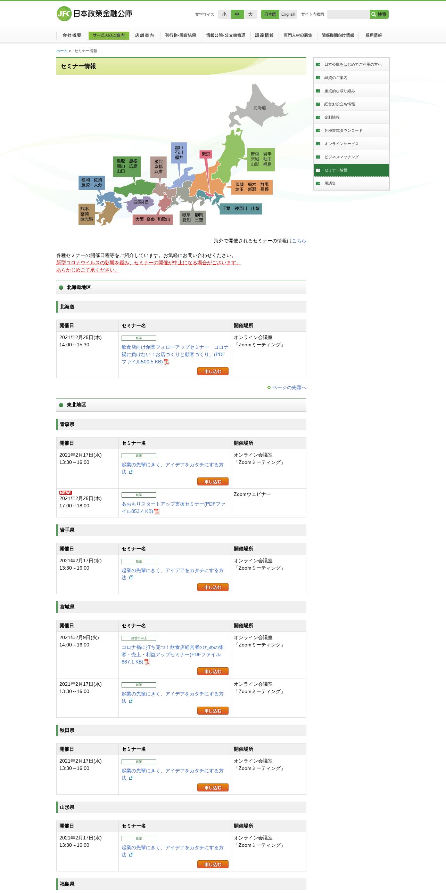Screen dimensions: 446x893
Task: Open あおもりスタートアップ支援セミナー PDF link
Action: point(173,508)
